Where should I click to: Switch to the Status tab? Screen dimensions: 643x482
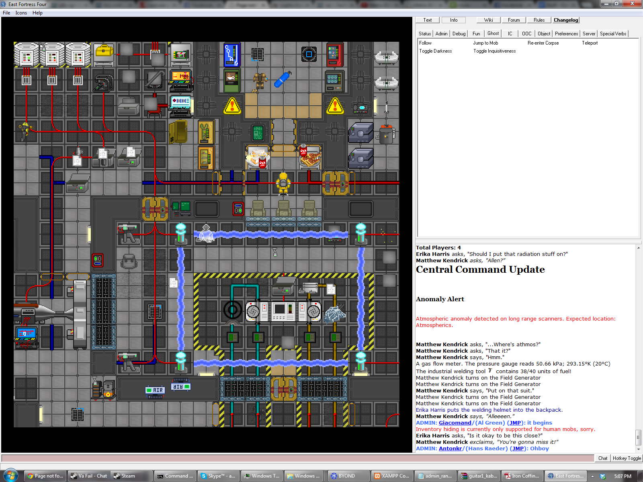pyautogui.click(x=424, y=34)
